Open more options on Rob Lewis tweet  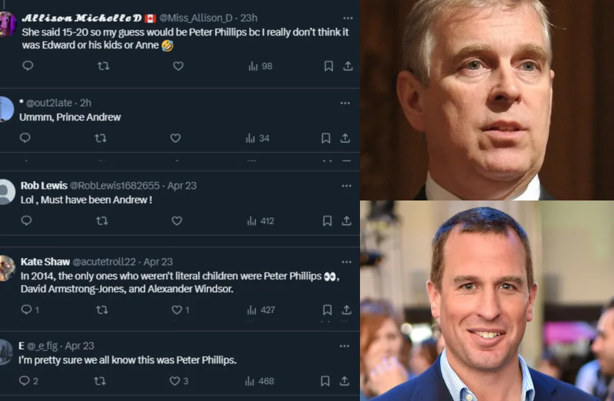346,186
